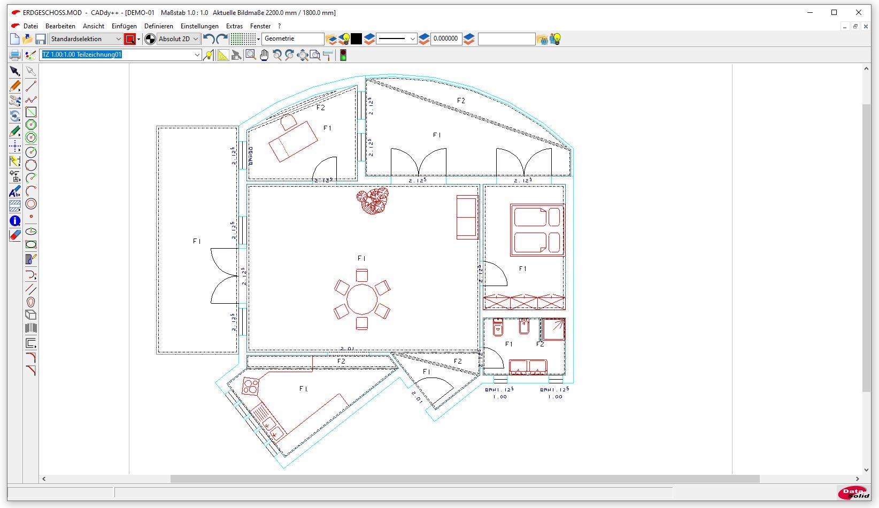Toggle the yellow triangle ruler icon
The height and width of the screenshot is (508, 879).
point(222,55)
